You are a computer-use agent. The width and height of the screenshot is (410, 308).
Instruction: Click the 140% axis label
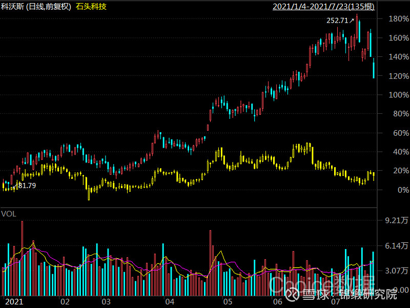[399, 57]
